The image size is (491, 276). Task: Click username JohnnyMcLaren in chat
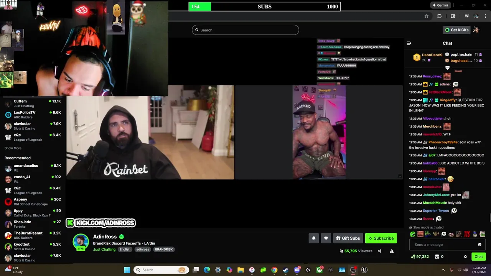click(436, 195)
